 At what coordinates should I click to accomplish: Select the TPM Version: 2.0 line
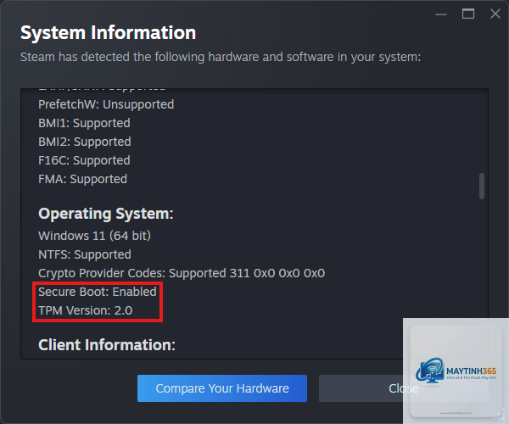pyautogui.click(x=85, y=310)
